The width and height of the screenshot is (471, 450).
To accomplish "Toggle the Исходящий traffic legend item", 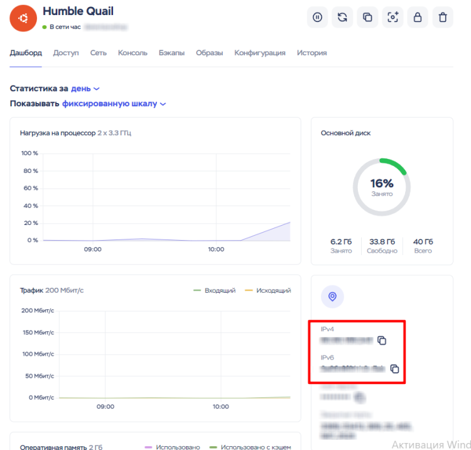I will point(268,291).
